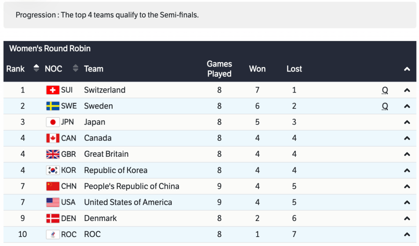Click the Sweden flag icon

point(53,106)
